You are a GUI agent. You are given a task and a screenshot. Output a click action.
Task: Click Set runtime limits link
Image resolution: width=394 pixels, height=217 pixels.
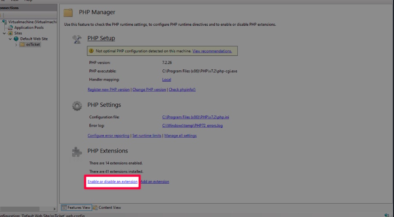147,136
